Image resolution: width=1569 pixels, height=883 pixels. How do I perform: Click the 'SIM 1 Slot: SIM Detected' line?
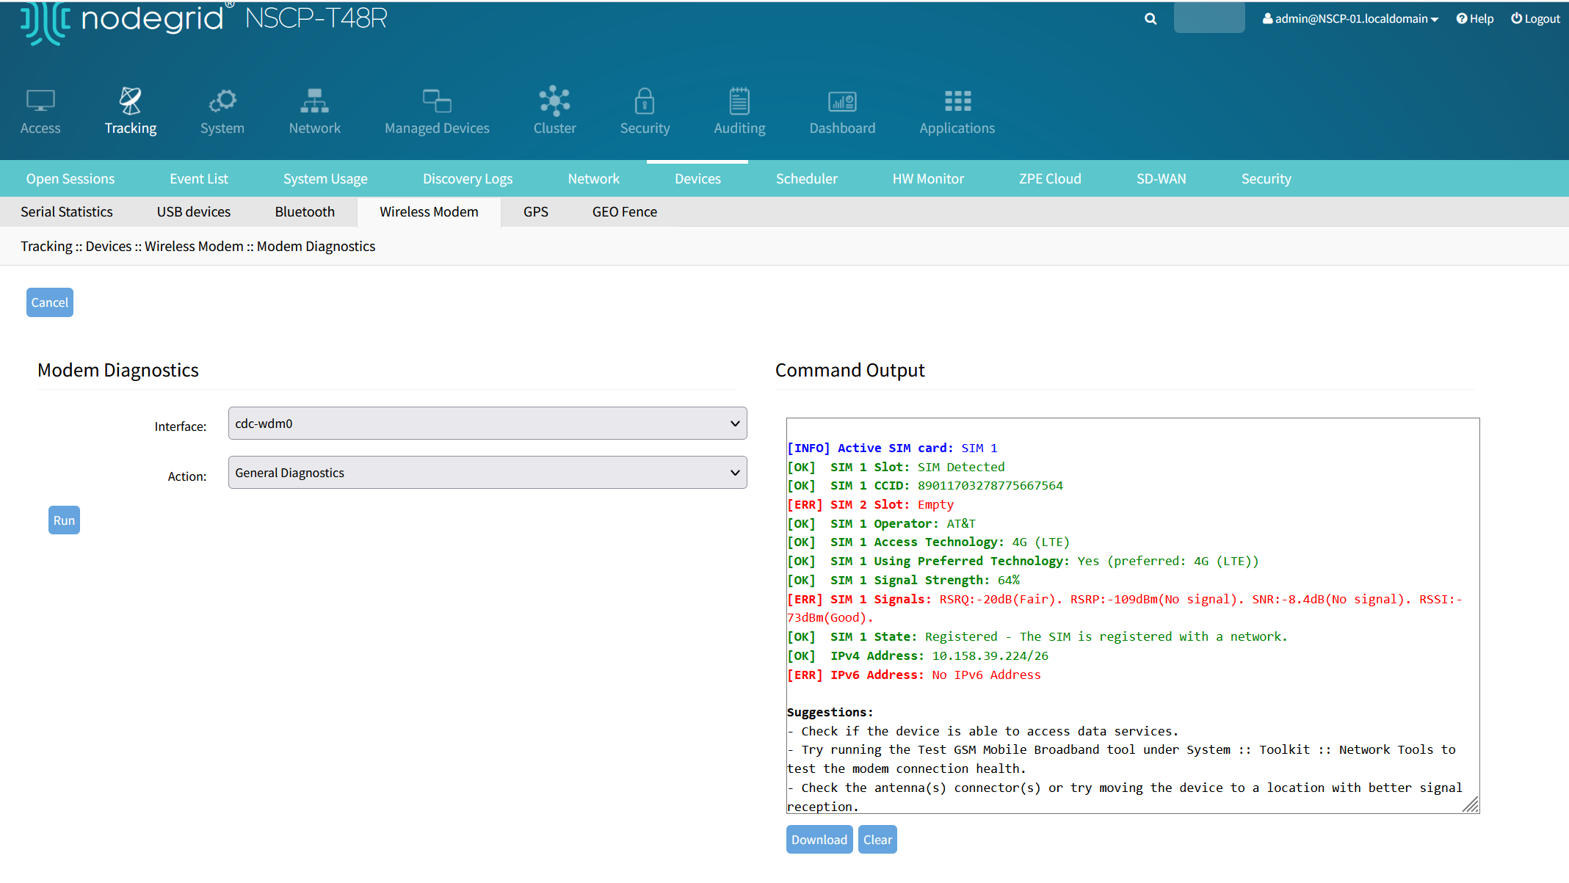896,468
